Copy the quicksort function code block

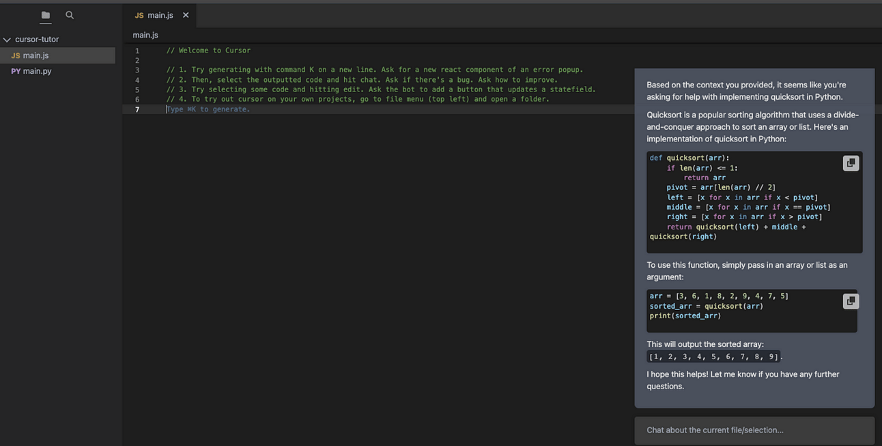click(x=851, y=163)
